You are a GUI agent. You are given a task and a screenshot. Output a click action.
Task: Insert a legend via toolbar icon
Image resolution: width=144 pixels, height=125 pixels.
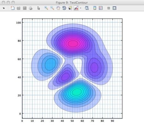pyautogui.click(x=100, y=8)
